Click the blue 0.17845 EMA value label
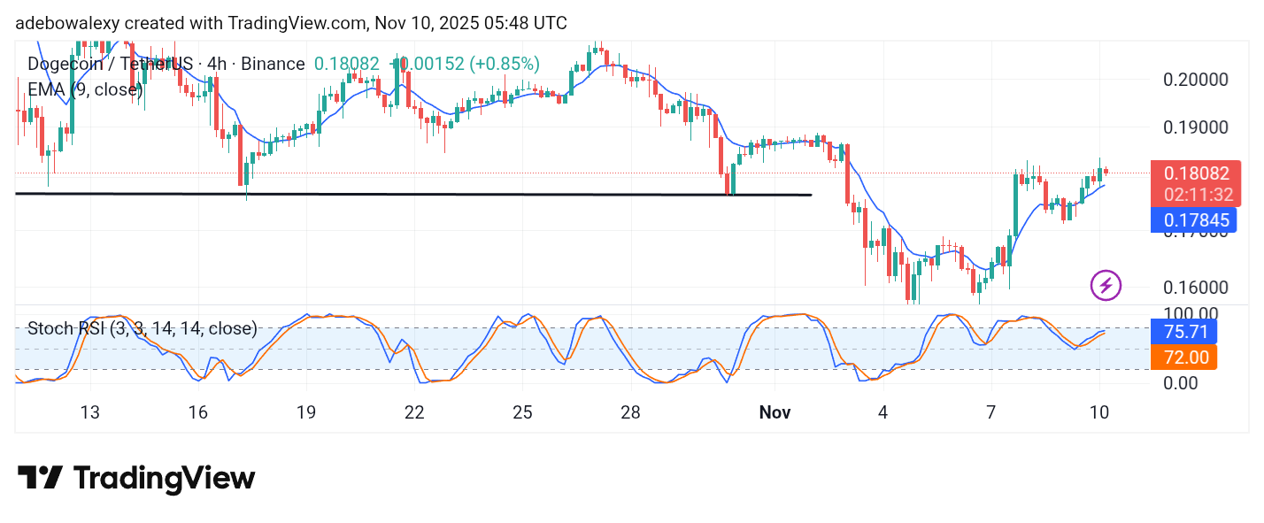This screenshot has height=523, width=1264. tap(1194, 219)
